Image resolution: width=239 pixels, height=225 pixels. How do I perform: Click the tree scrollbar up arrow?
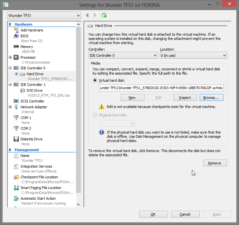pyautogui.click(x=78, y=24)
